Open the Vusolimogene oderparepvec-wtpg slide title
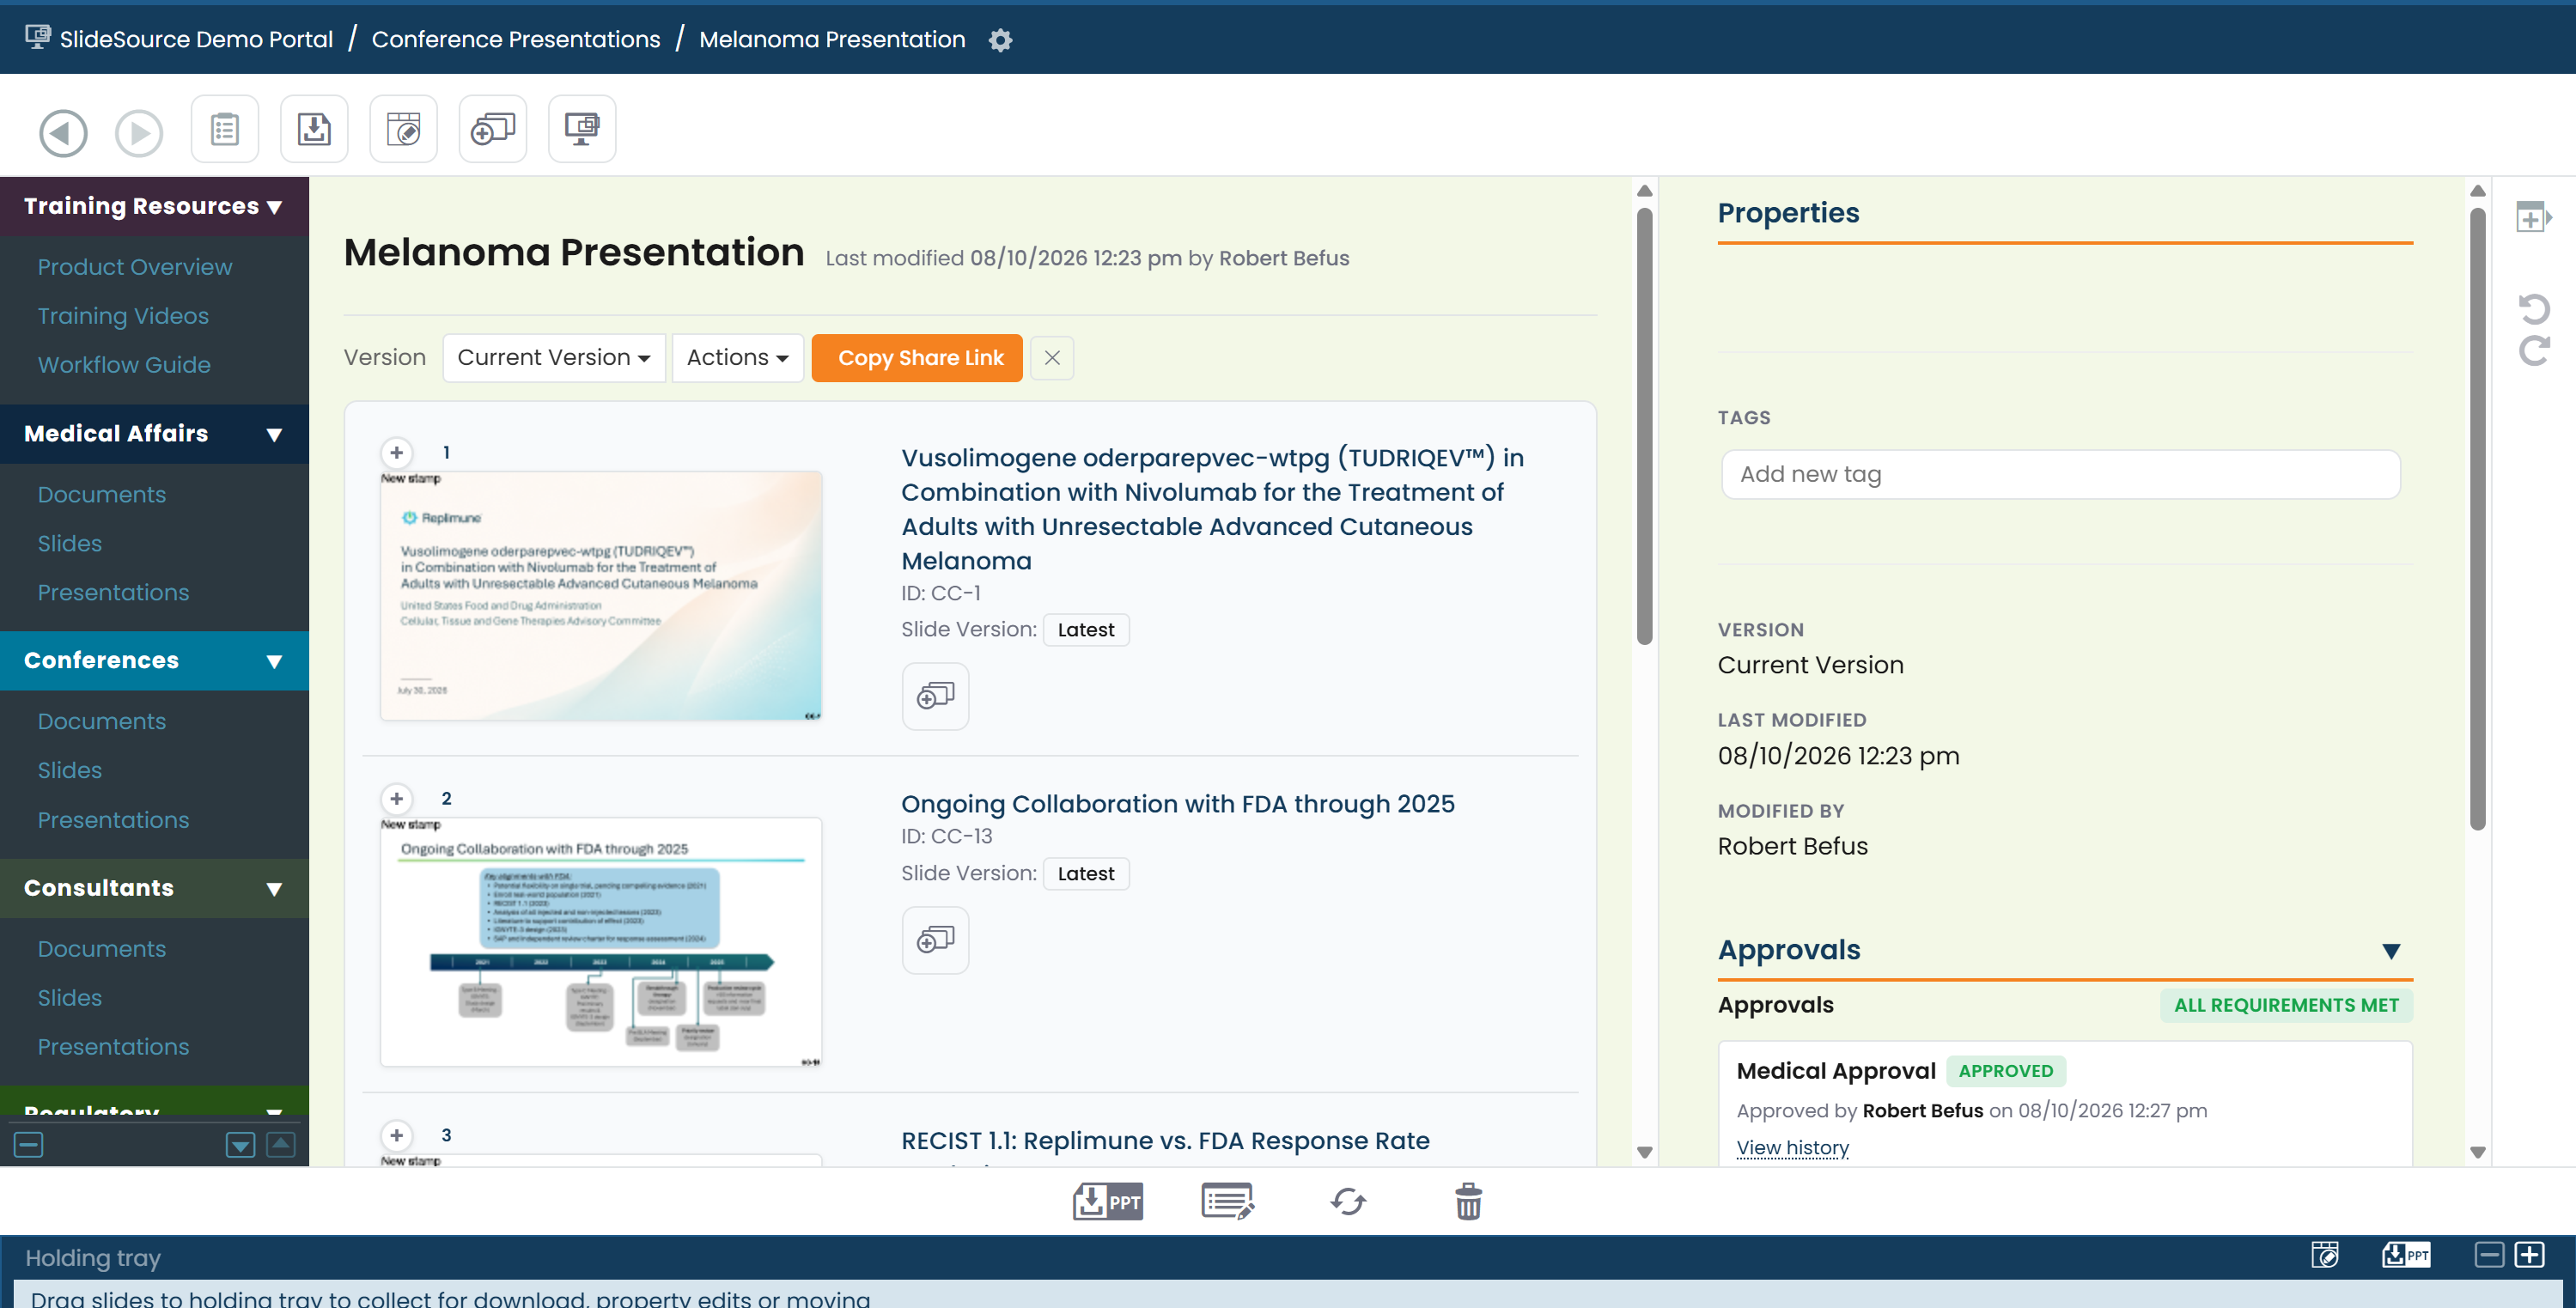 point(1213,509)
